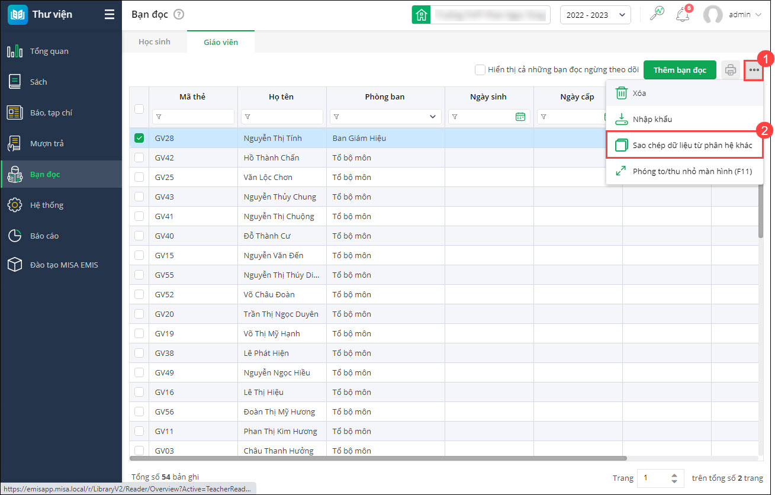
Task: Check the GV15 row checkbox
Action: tap(139, 255)
